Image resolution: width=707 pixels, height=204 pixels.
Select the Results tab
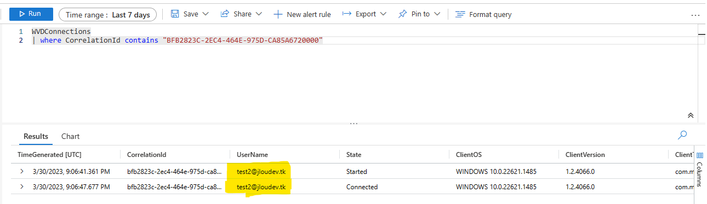(36, 136)
